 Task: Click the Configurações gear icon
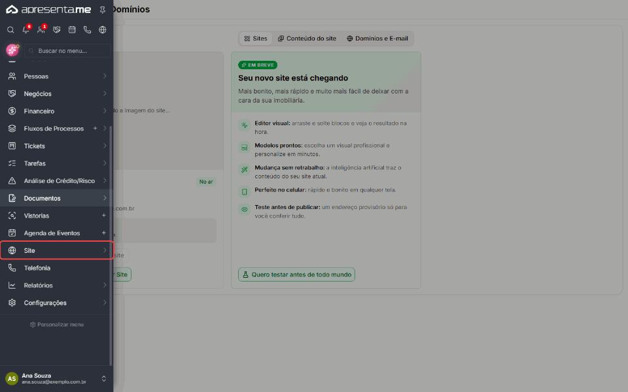12,302
